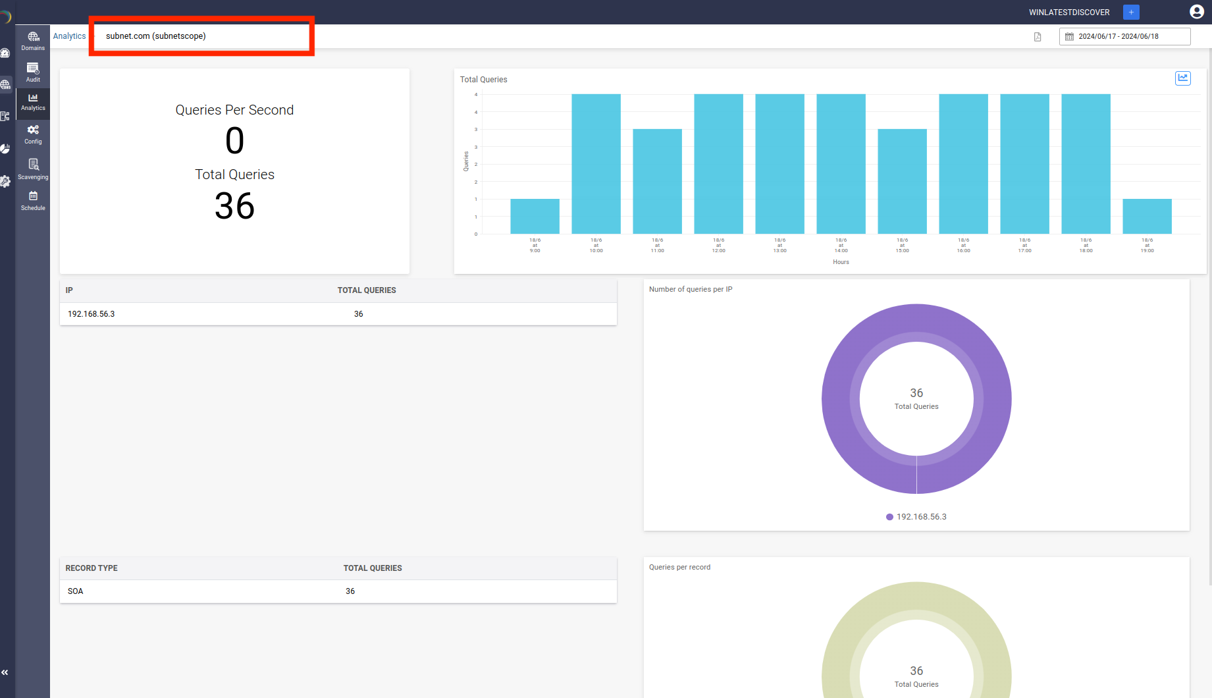The image size is (1212, 698).
Task: Open the pie chart reports icon
Action: pos(5,149)
